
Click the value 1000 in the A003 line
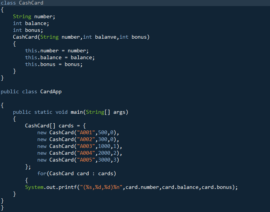(104, 146)
